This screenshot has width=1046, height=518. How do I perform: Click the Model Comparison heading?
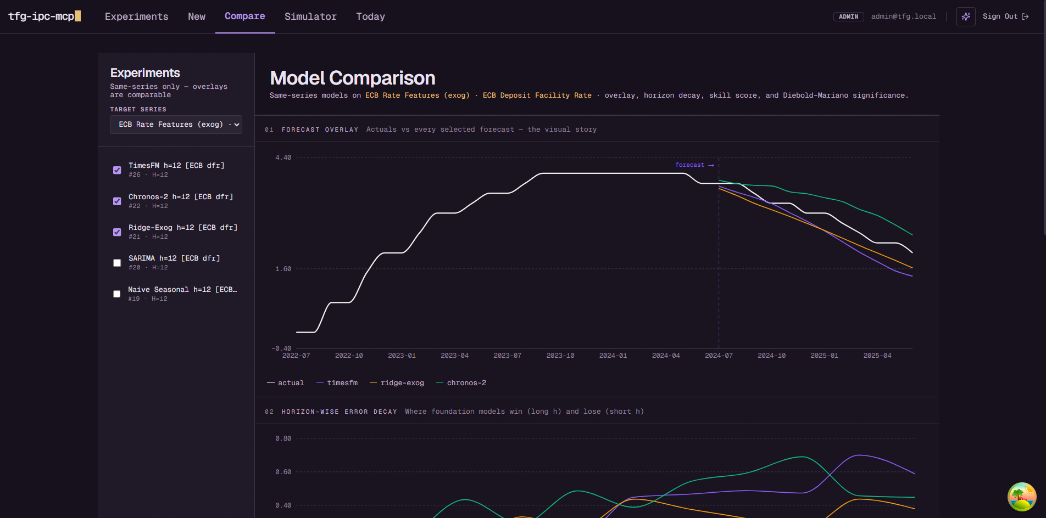click(x=353, y=78)
